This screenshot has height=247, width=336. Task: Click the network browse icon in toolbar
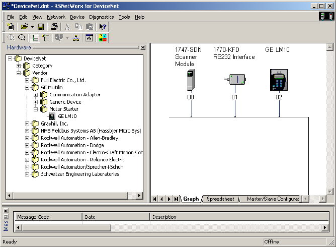pyautogui.click(x=76, y=38)
